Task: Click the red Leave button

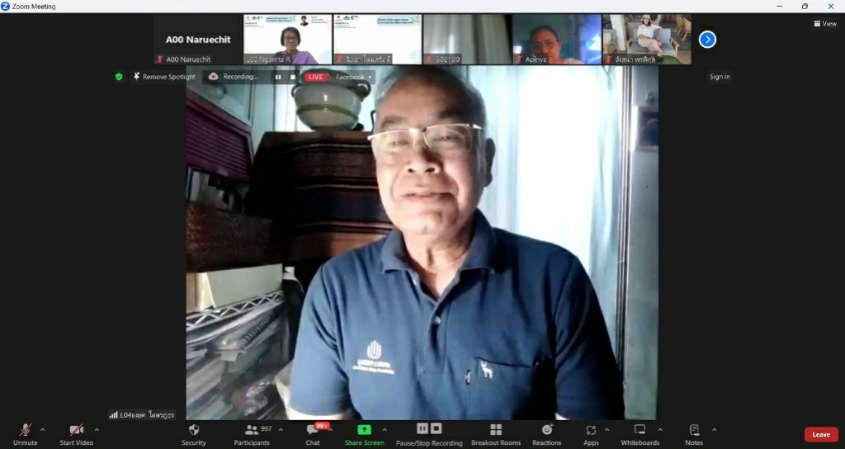Action: [821, 434]
